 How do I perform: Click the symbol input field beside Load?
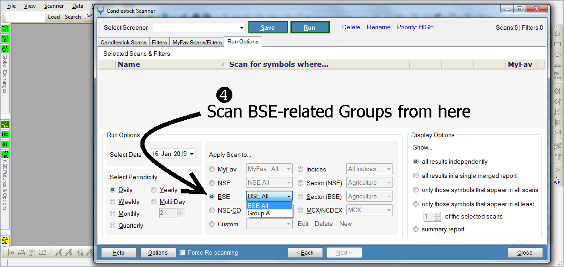[26, 17]
